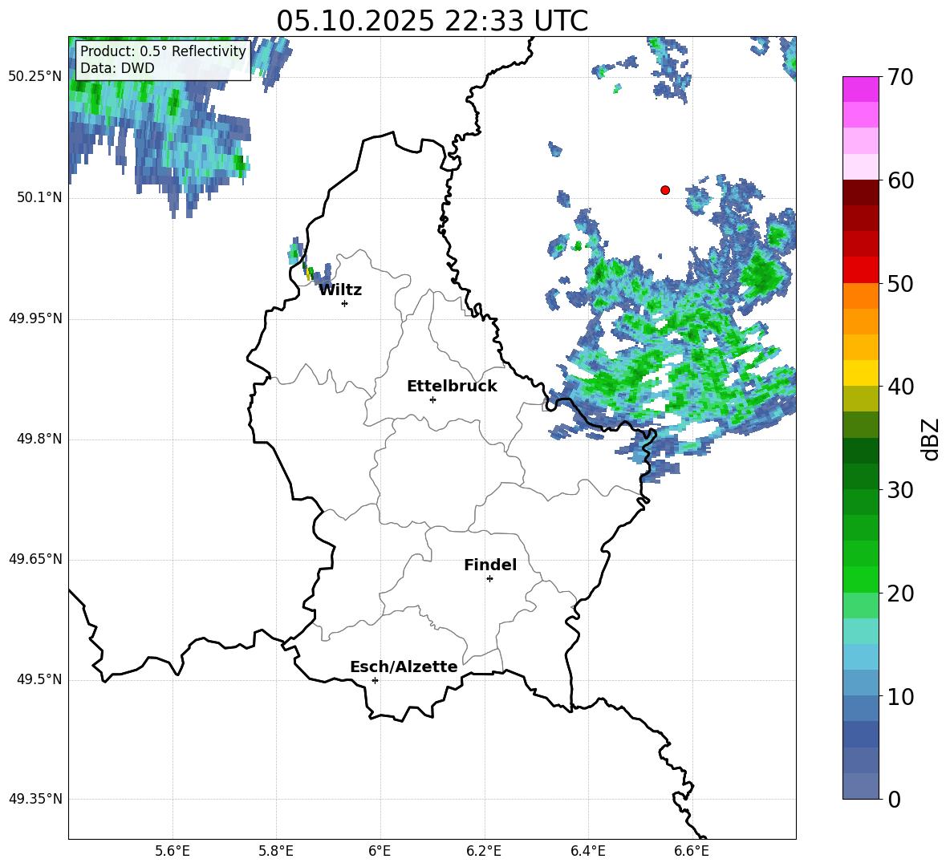
Task: Click the cross marker under Ettelbruck
Action: (x=432, y=399)
